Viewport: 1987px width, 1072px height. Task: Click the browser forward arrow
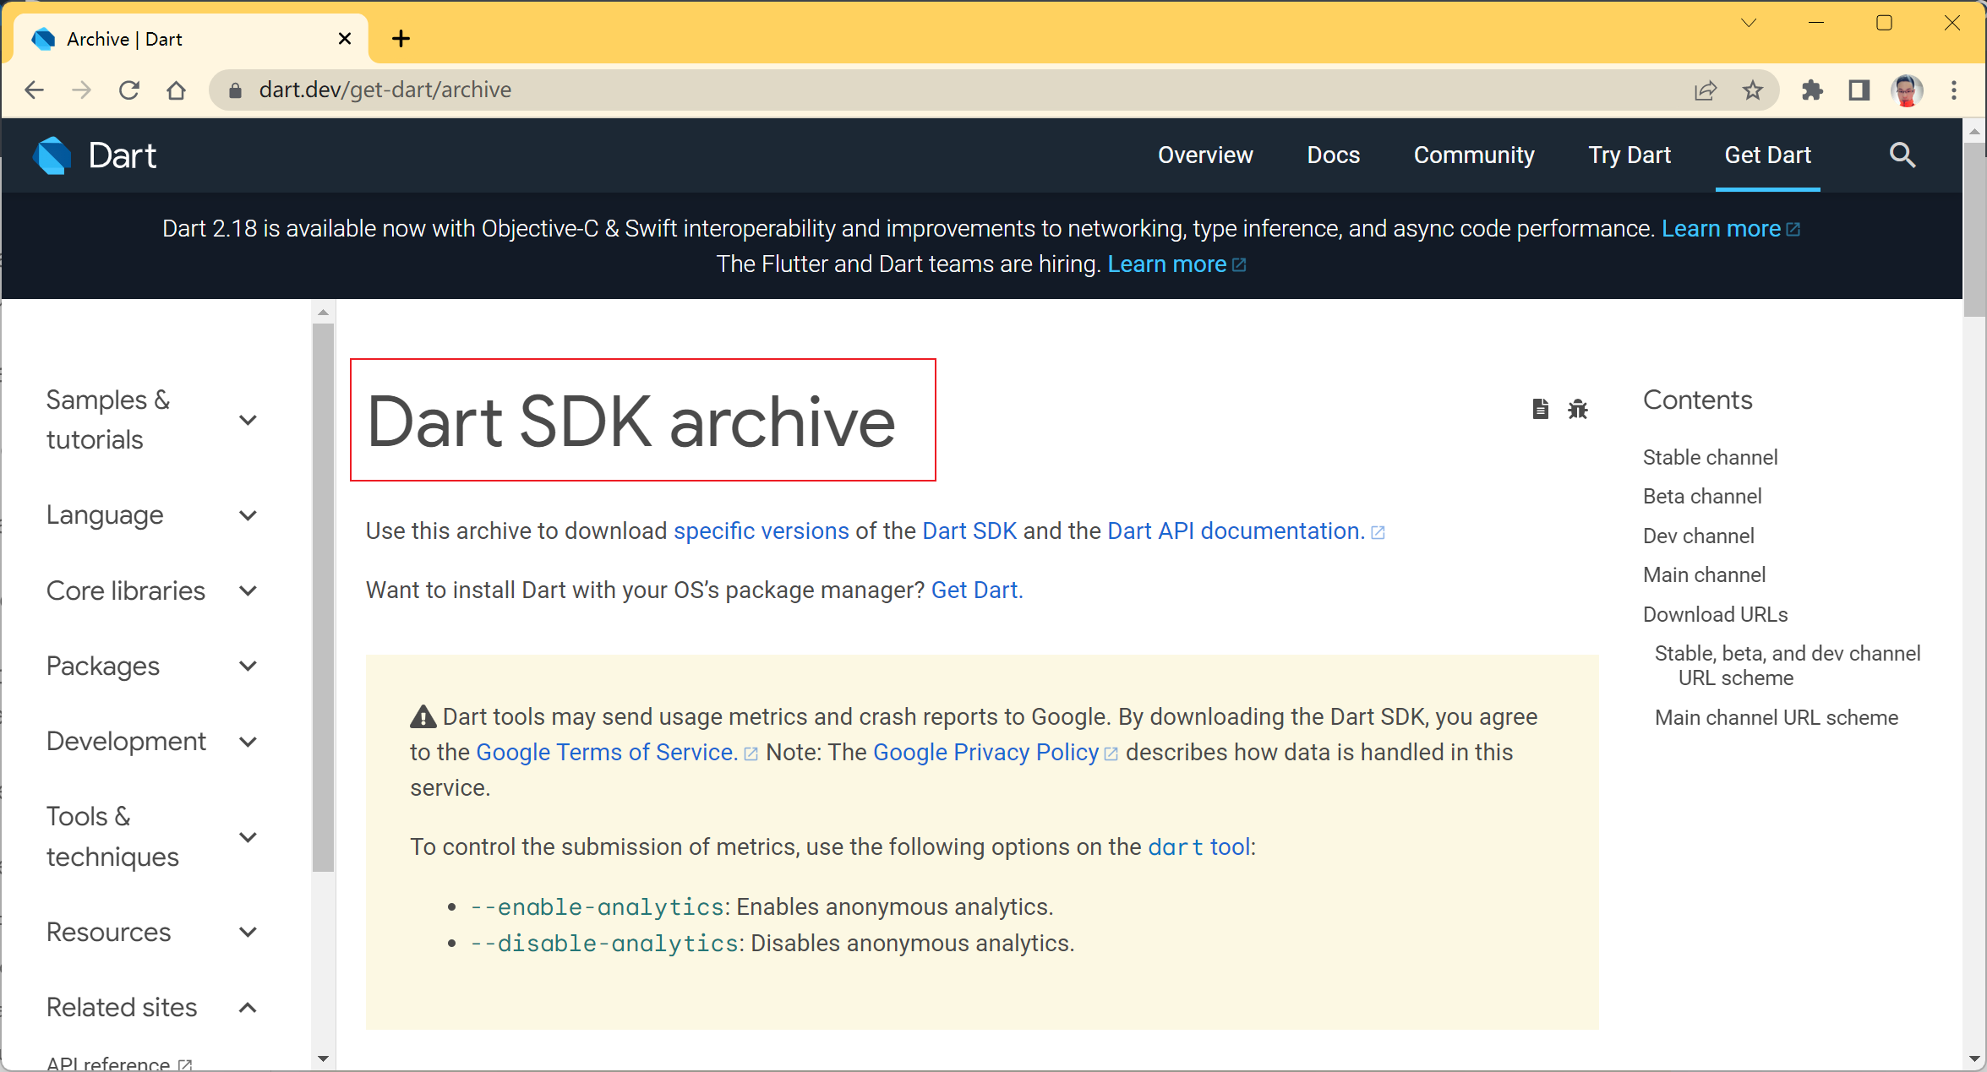(x=81, y=90)
